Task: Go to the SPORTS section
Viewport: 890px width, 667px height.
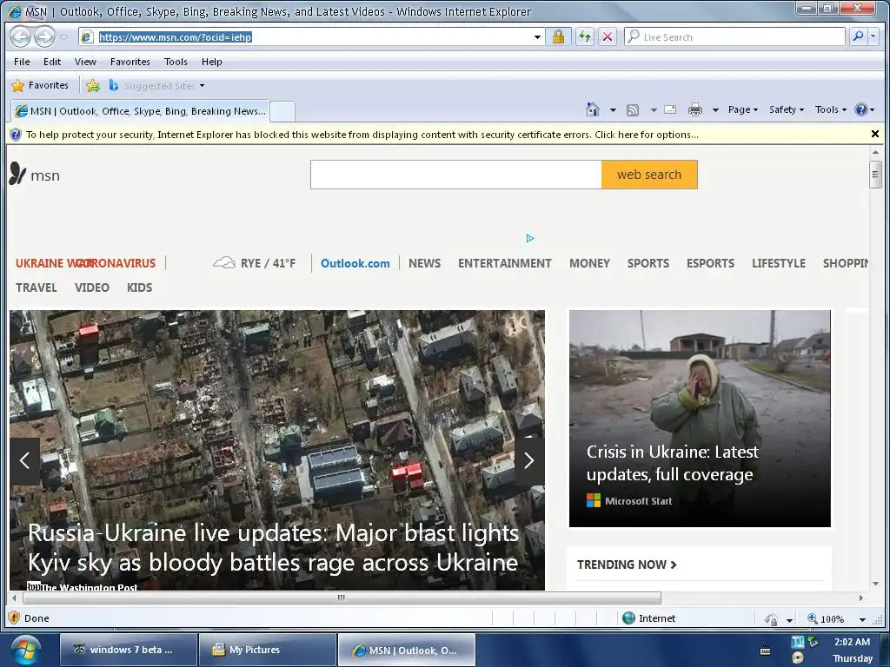Action: 648,263
